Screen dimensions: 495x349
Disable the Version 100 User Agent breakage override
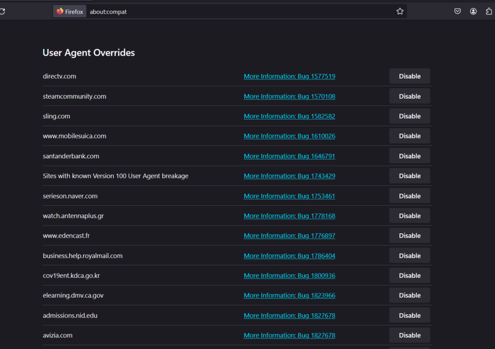409,176
